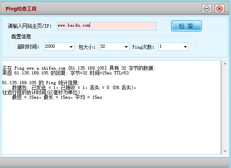Screen dimensions: 231x168
Task: Click the 最短 = 15ms result line
Action: (x=57, y=97)
